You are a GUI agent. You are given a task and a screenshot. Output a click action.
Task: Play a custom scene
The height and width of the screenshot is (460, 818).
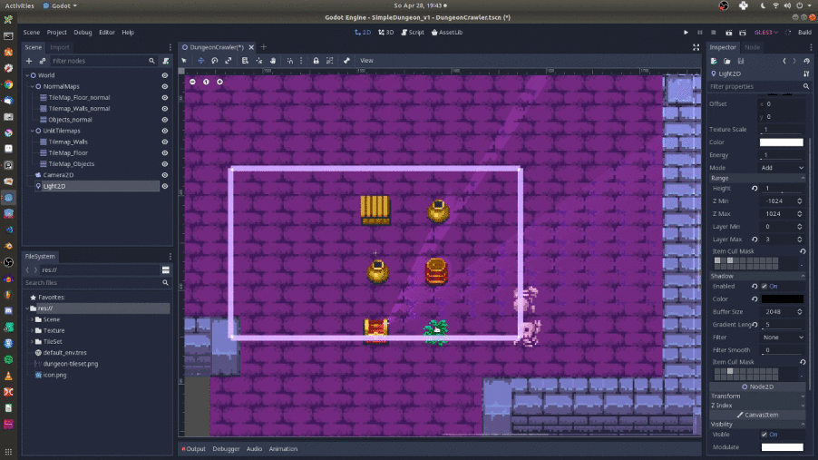[x=743, y=33]
